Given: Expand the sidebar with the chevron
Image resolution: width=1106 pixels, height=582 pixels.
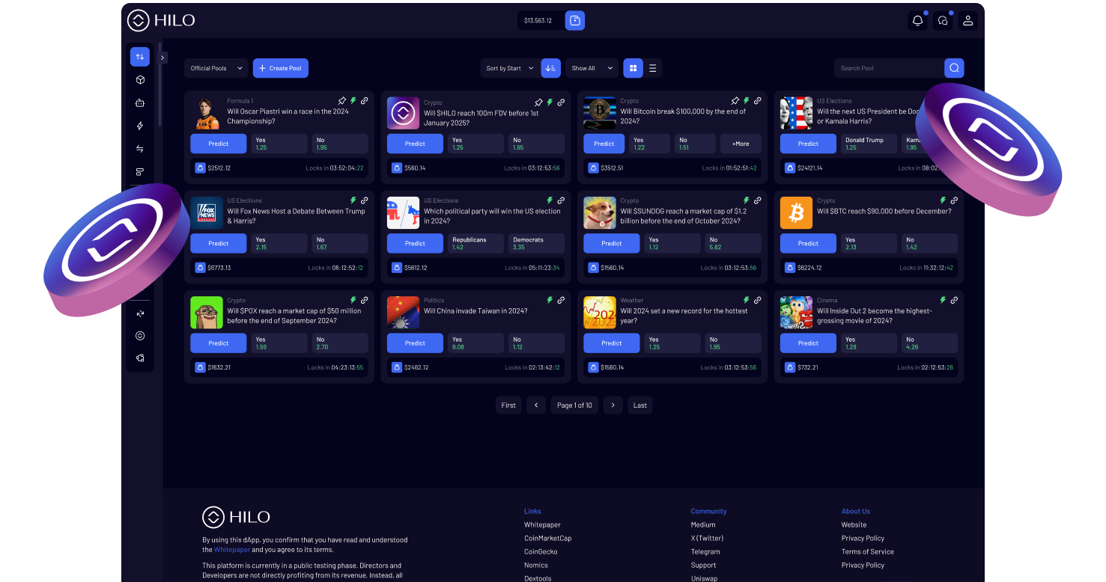Looking at the screenshot, I should pos(162,58).
